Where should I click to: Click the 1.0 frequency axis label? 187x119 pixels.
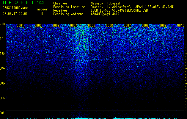coord(3,54)
